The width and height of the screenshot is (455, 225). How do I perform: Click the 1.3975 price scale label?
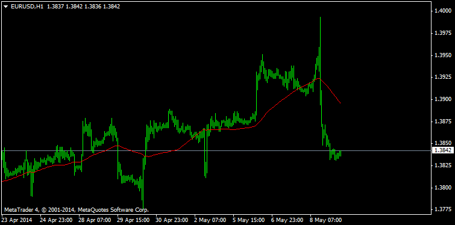click(442, 33)
